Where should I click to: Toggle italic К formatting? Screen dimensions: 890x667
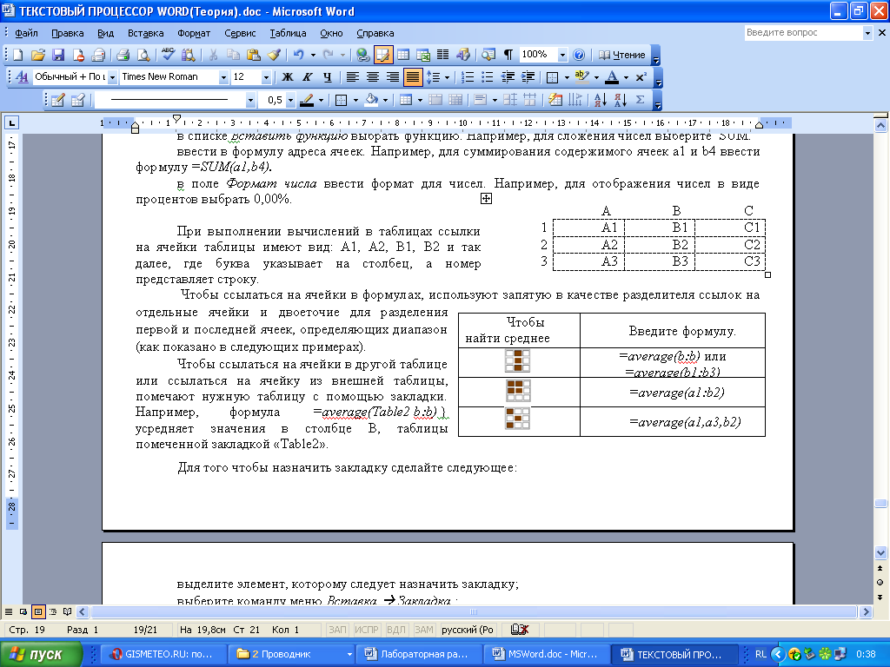coord(308,76)
